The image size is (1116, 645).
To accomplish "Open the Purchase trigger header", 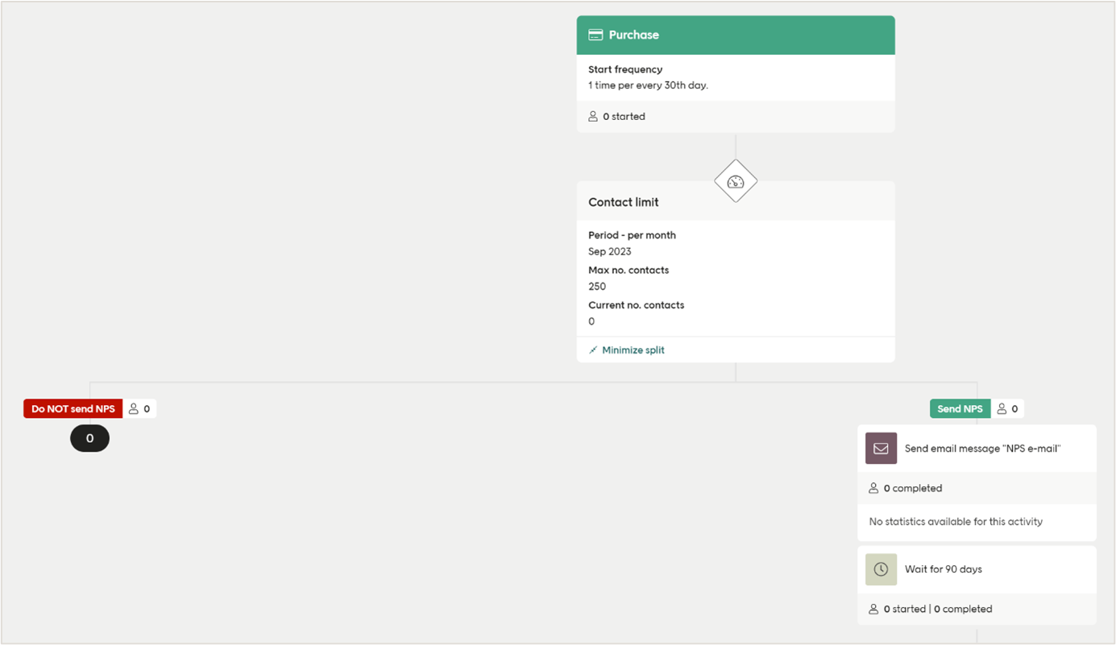I will click(x=736, y=35).
